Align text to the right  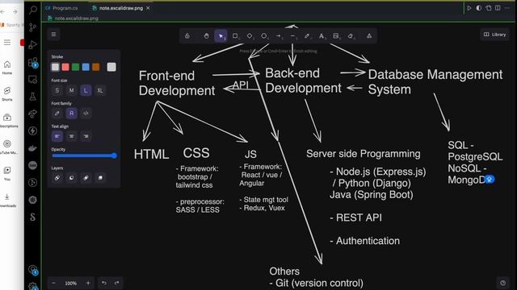click(86, 136)
